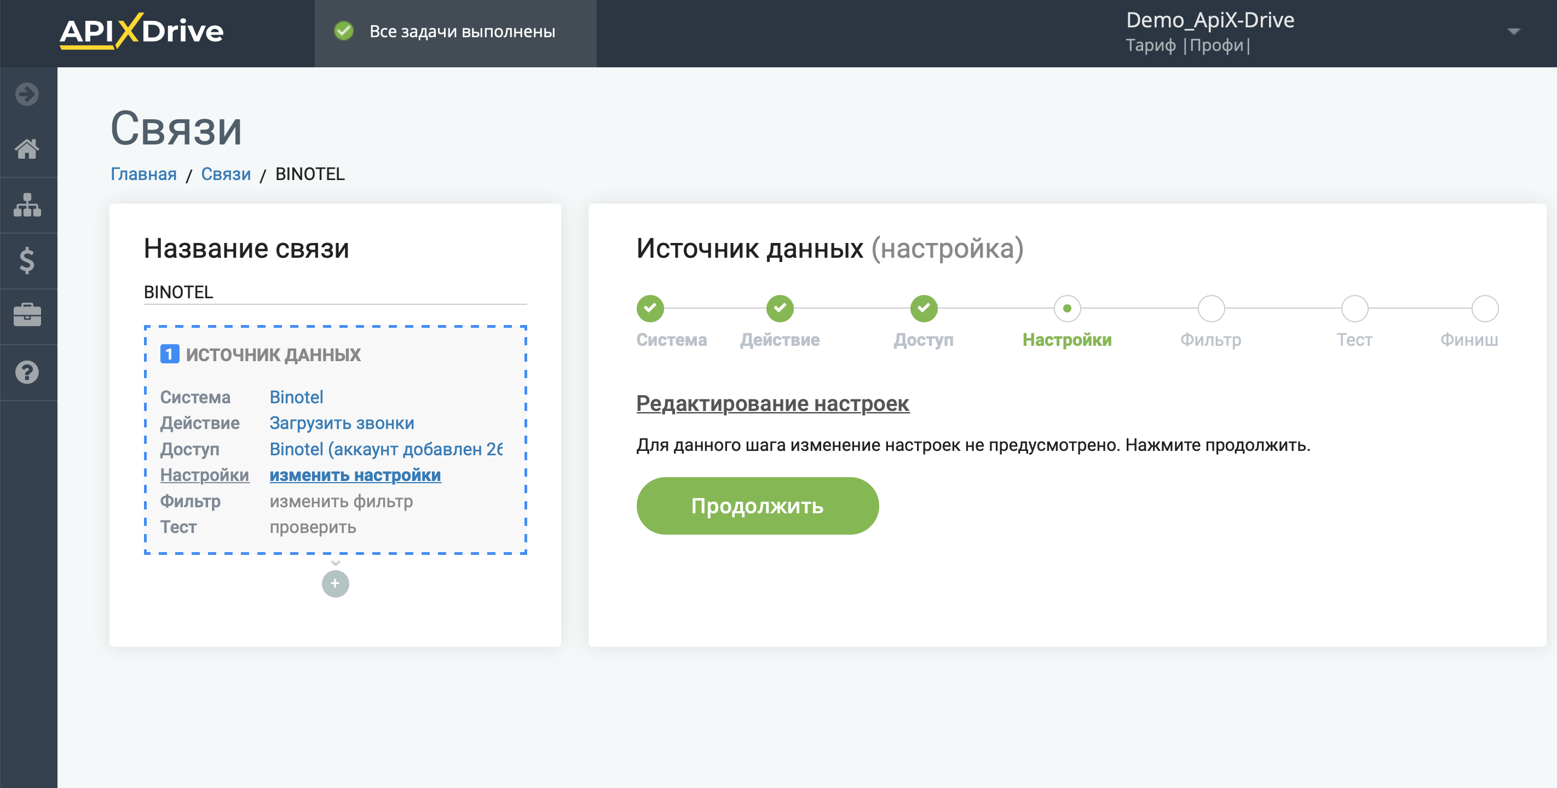1557x788 pixels.
Task: Click the Действие step label
Action: pyautogui.click(x=780, y=340)
